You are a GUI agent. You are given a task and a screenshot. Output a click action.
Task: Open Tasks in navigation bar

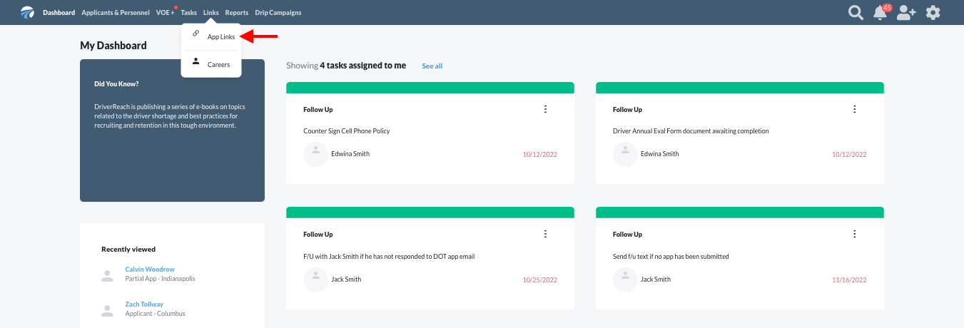(188, 13)
